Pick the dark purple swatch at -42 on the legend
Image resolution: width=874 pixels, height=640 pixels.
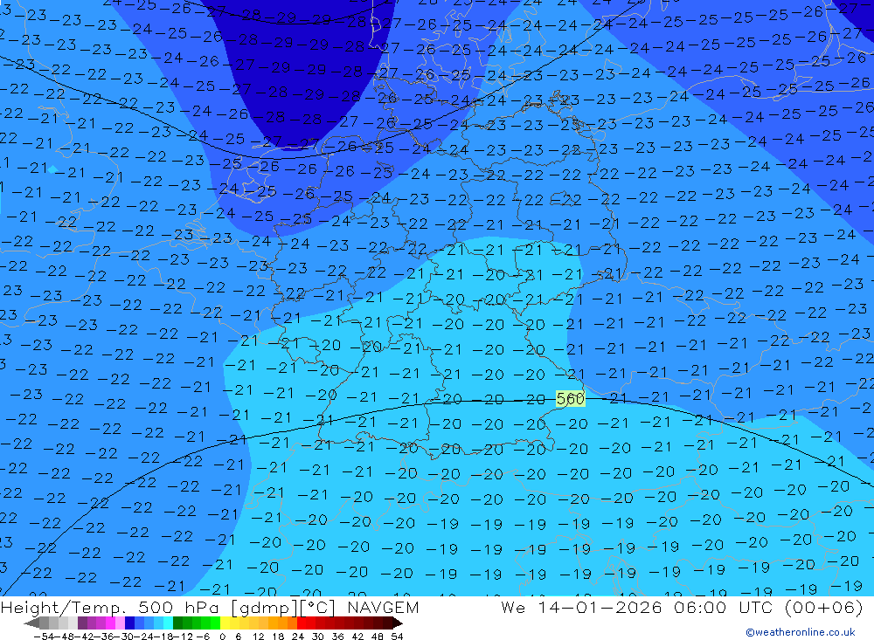coord(82,623)
